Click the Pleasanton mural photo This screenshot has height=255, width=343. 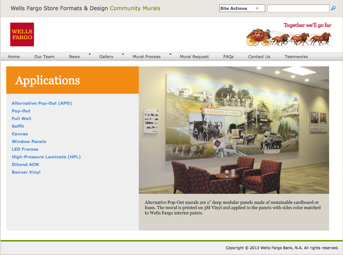(234, 130)
